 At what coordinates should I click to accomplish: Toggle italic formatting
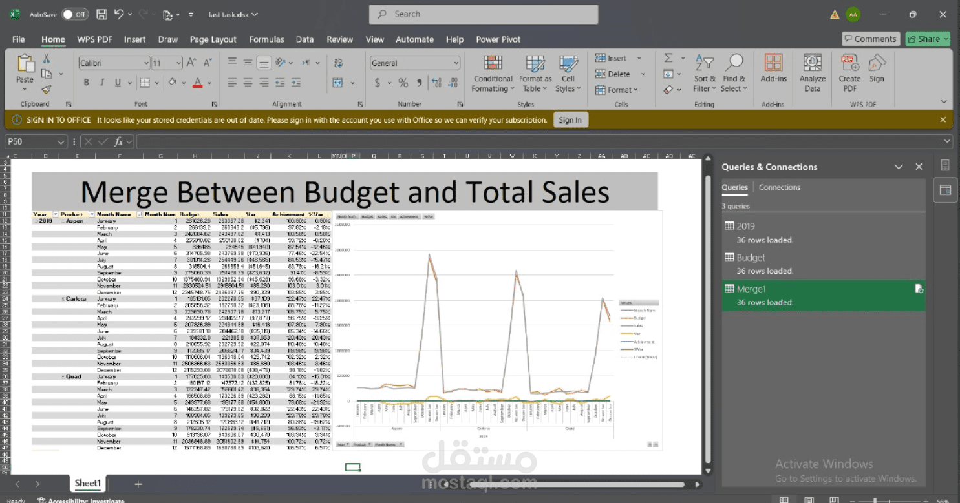(x=101, y=83)
